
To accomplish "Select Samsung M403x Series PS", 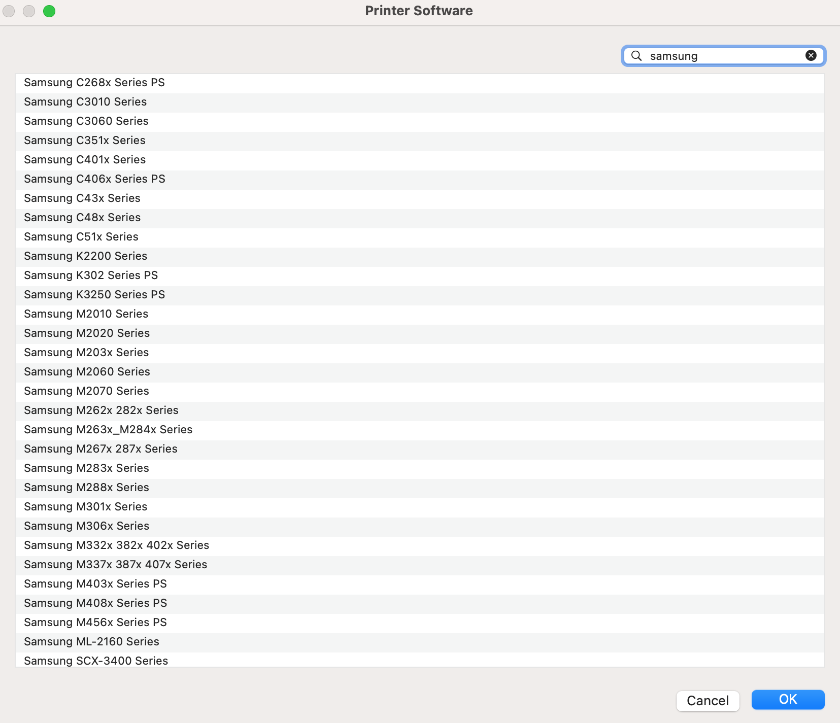I will click(420, 584).
